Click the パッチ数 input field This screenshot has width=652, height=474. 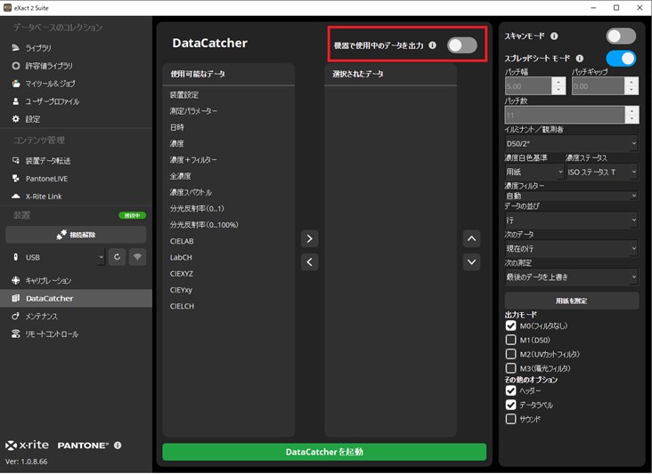click(565, 115)
